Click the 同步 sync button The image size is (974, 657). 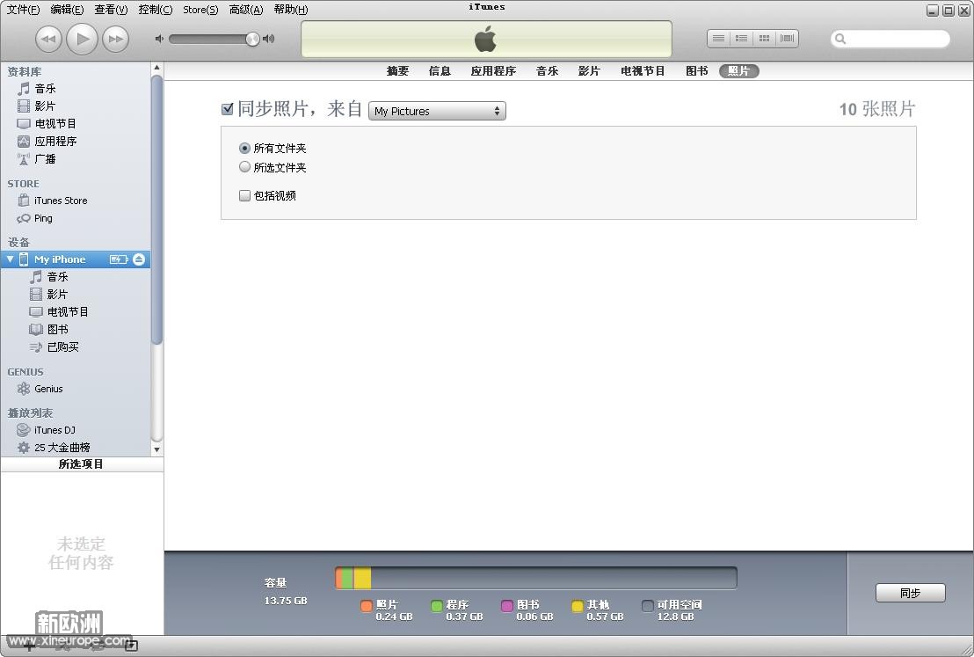(911, 593)
